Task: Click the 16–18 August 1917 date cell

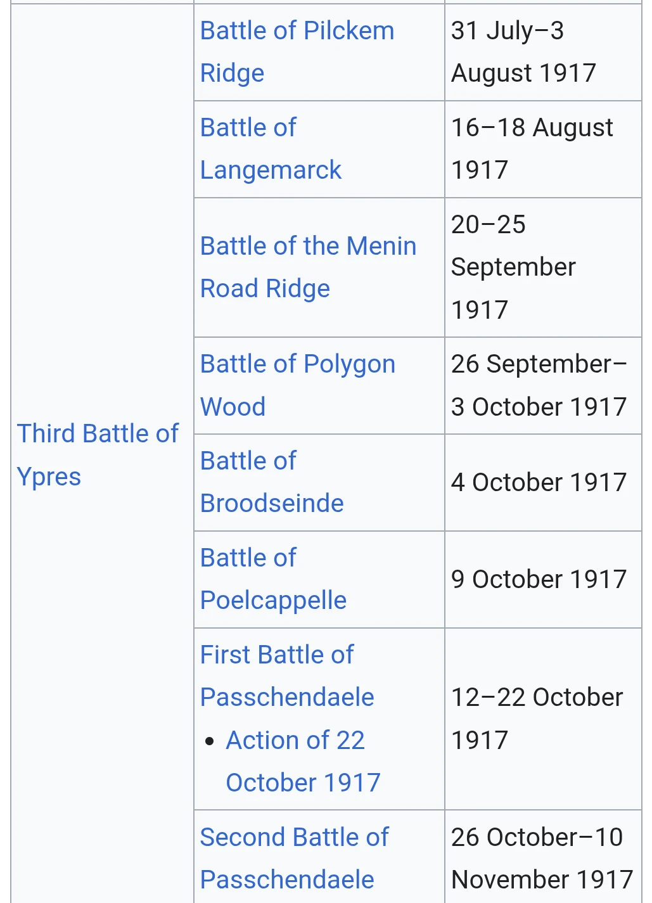Action: [543, 150]
